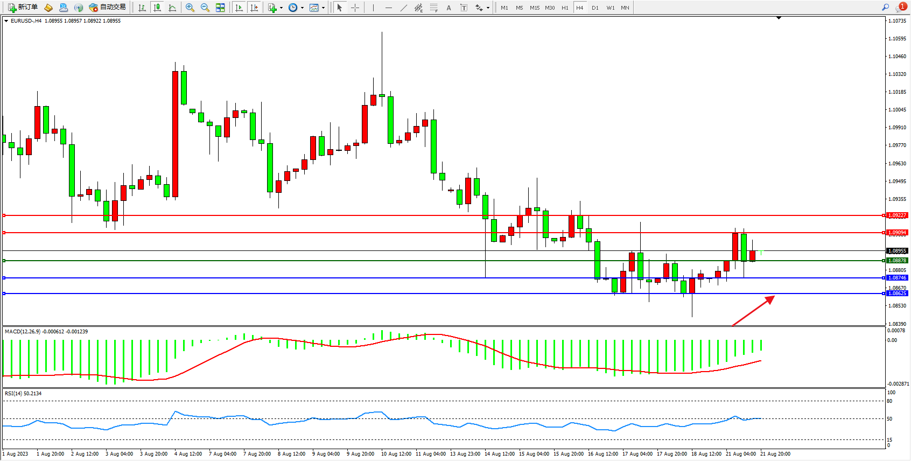Viewport: 911px width, 461px height.
Task: Tile chart windows icon
Action: [x=220, y=8]
